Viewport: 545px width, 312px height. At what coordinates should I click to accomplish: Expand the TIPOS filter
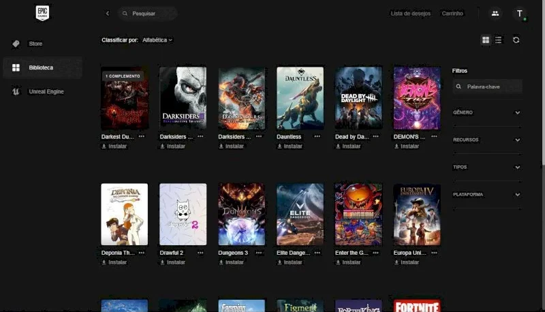[x=486, y=167]
